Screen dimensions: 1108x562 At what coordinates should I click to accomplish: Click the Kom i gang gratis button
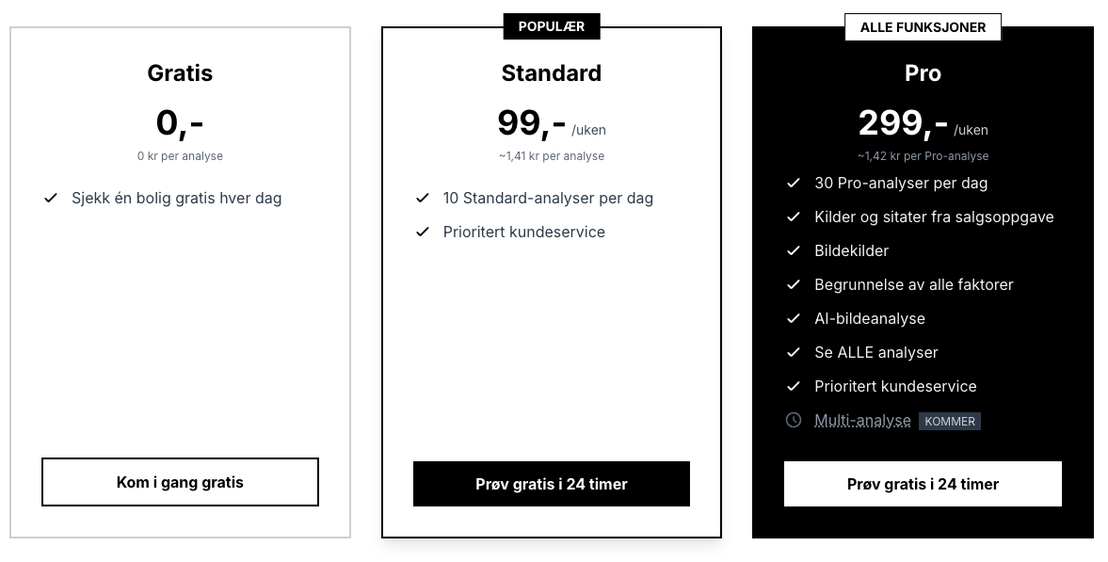coord(180,482)
